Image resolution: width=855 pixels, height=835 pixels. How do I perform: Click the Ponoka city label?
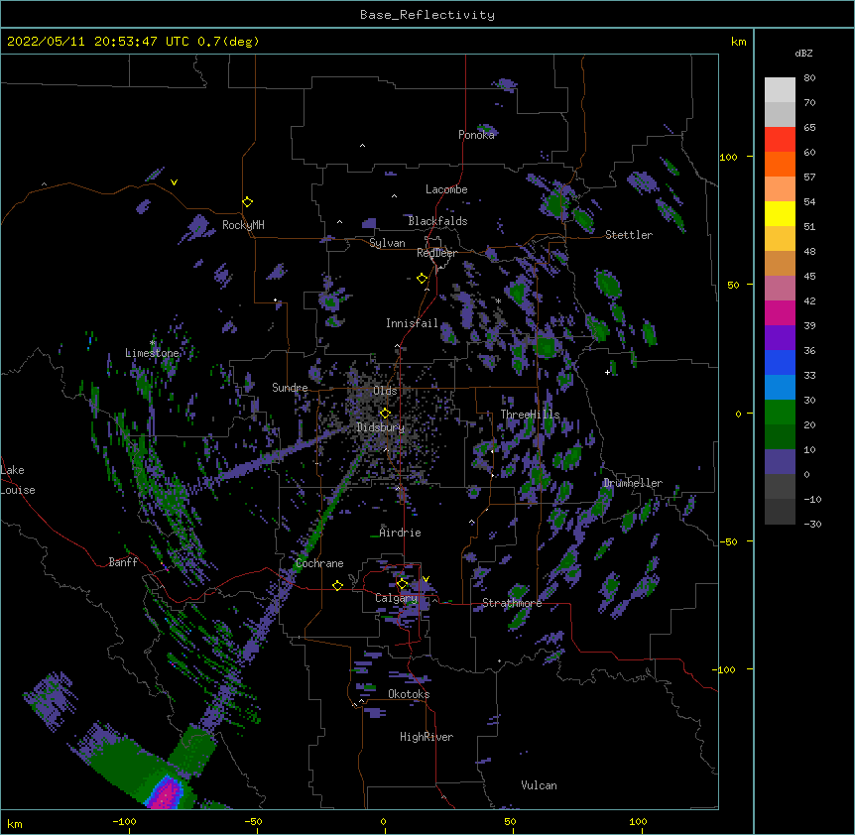(x=476, y=135)
